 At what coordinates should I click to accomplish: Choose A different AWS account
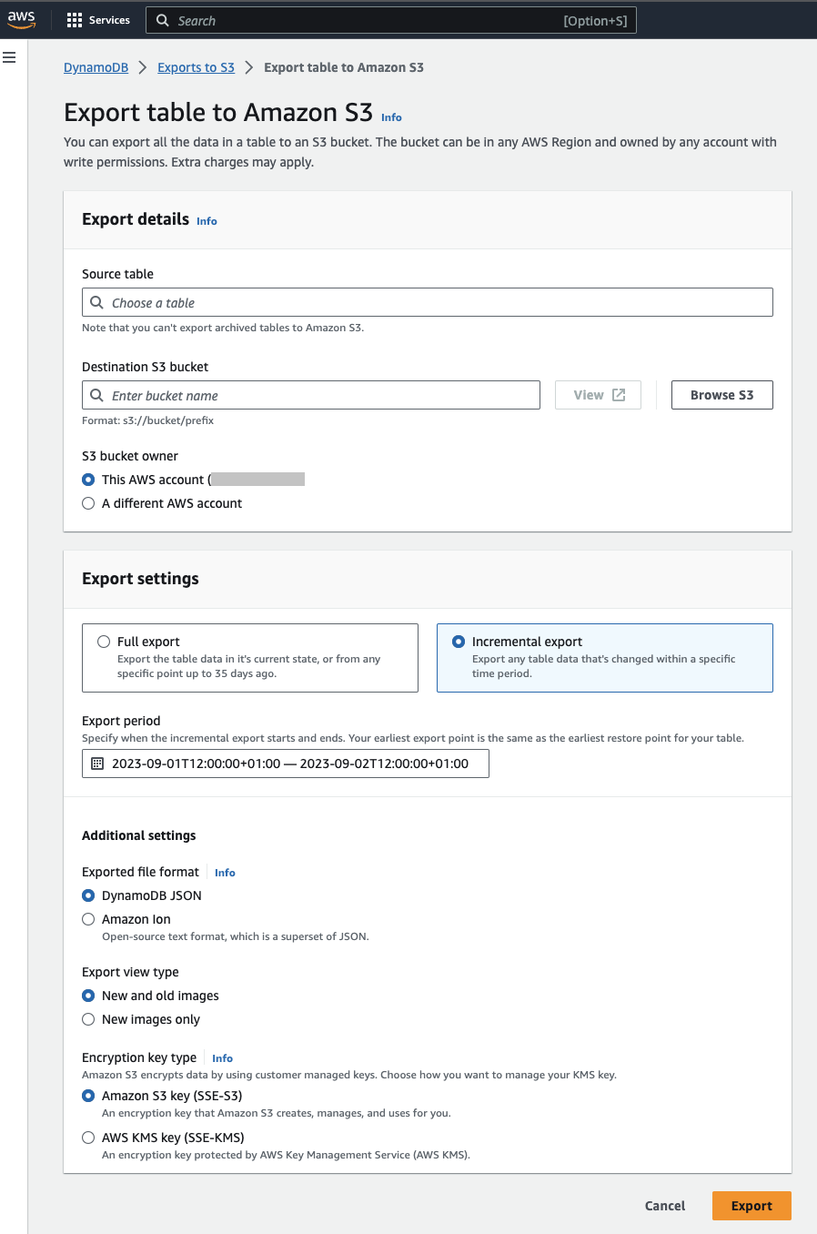tap(88, 503)
